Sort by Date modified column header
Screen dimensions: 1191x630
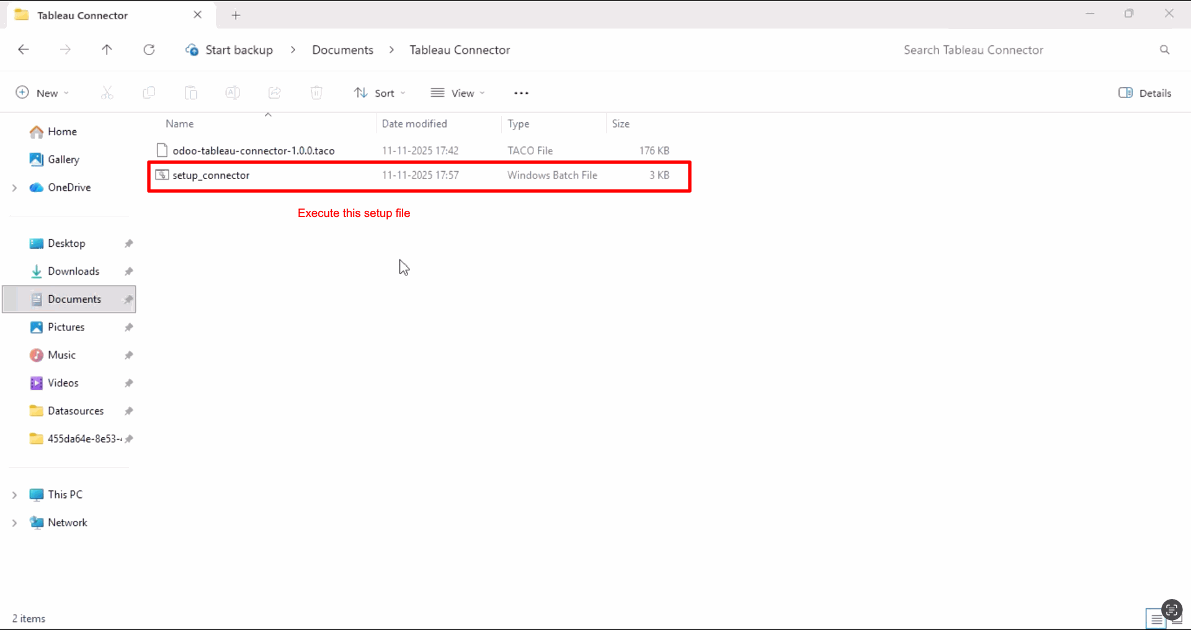click(x=414, y=124)
